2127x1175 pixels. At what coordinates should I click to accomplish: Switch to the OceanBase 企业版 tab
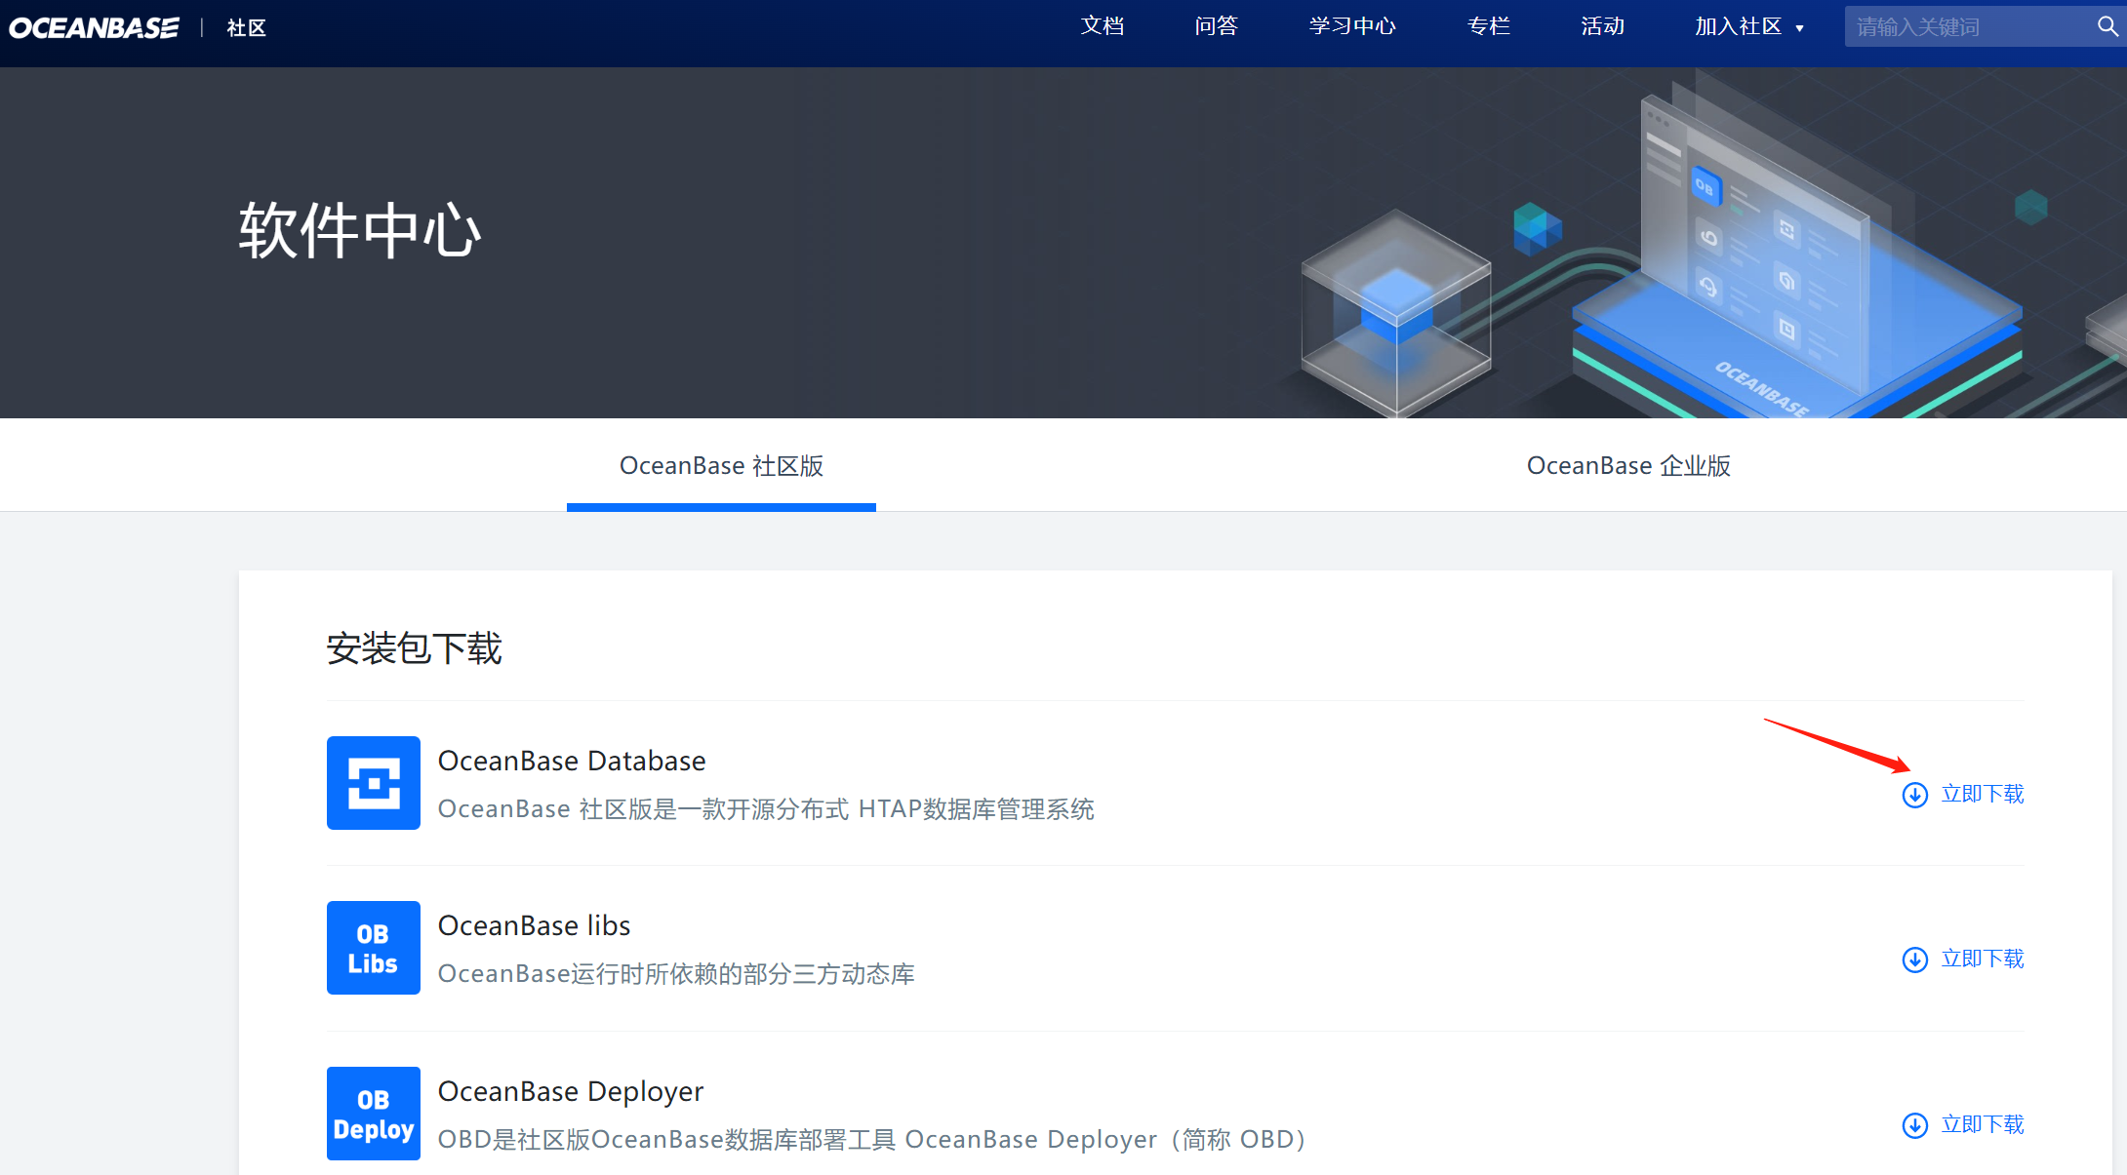pos(1628,466)
